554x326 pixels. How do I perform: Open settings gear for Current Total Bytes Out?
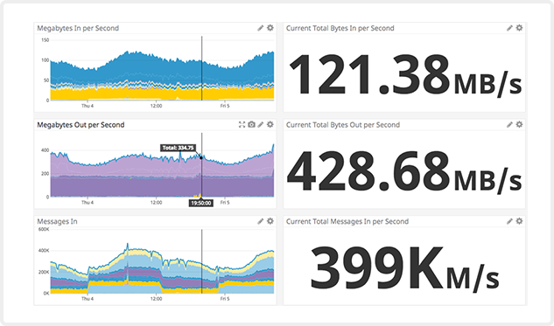pyautogui.click(x=519, y=124)
